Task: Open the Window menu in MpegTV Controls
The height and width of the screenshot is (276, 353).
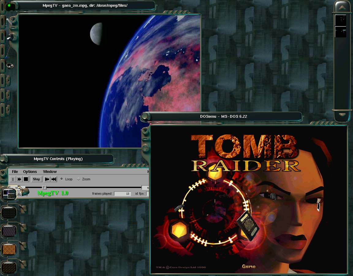Action: pos(50,172)
